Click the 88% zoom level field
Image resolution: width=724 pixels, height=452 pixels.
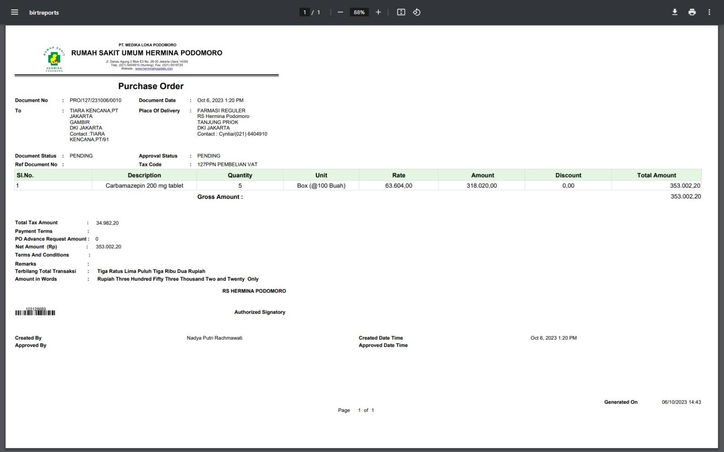tap(359, 12)
